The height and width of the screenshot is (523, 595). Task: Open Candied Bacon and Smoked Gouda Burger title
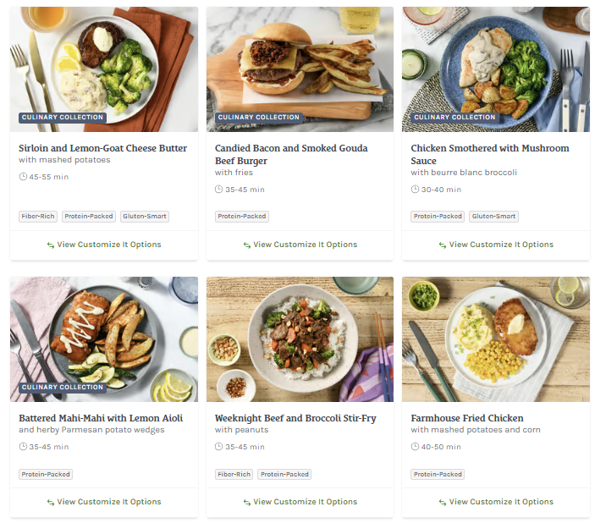click(291, 154)
